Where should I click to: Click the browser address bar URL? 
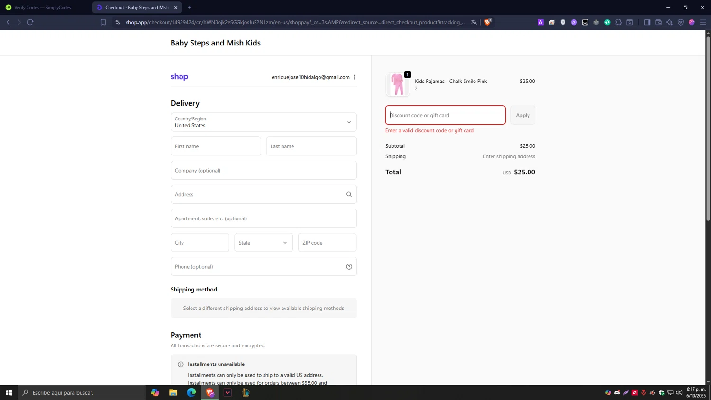tap(296, 22)
